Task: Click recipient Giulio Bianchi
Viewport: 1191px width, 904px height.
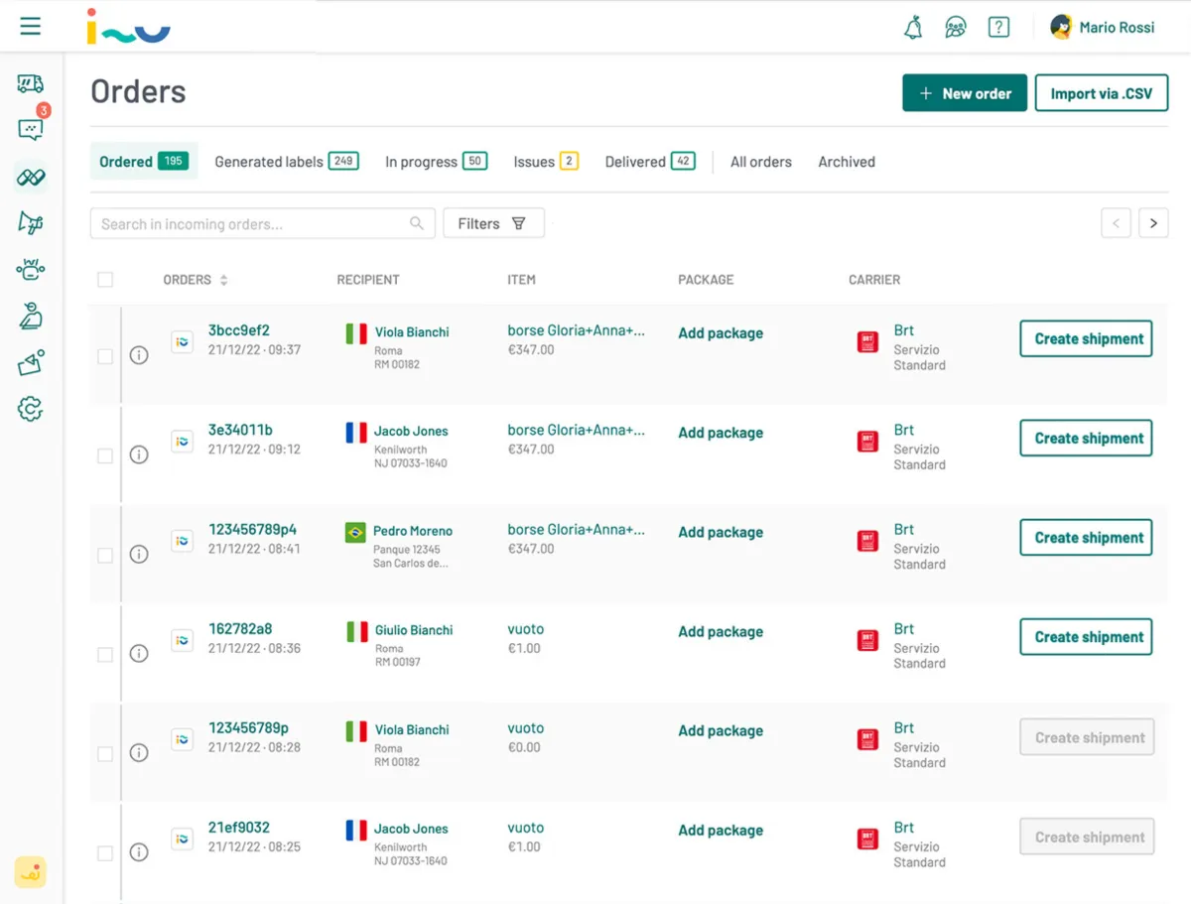Action: point(414,630)
